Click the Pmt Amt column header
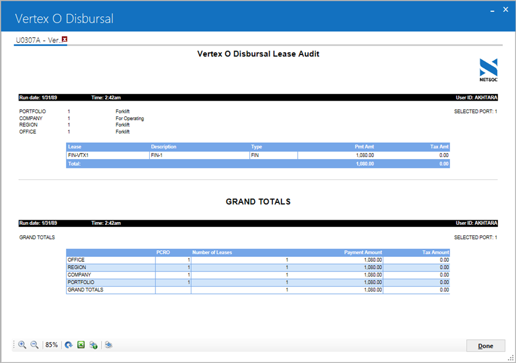This screenshot has height=363, width=516. pos(364,147)
